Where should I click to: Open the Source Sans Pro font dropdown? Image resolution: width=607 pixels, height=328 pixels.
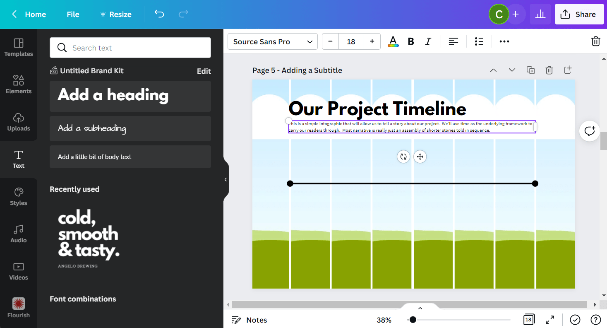(x=272, y=41)
